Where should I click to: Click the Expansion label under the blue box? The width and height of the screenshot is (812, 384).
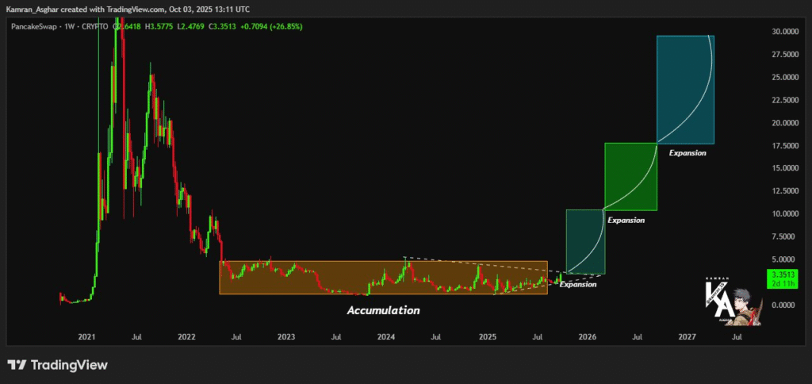687,152
